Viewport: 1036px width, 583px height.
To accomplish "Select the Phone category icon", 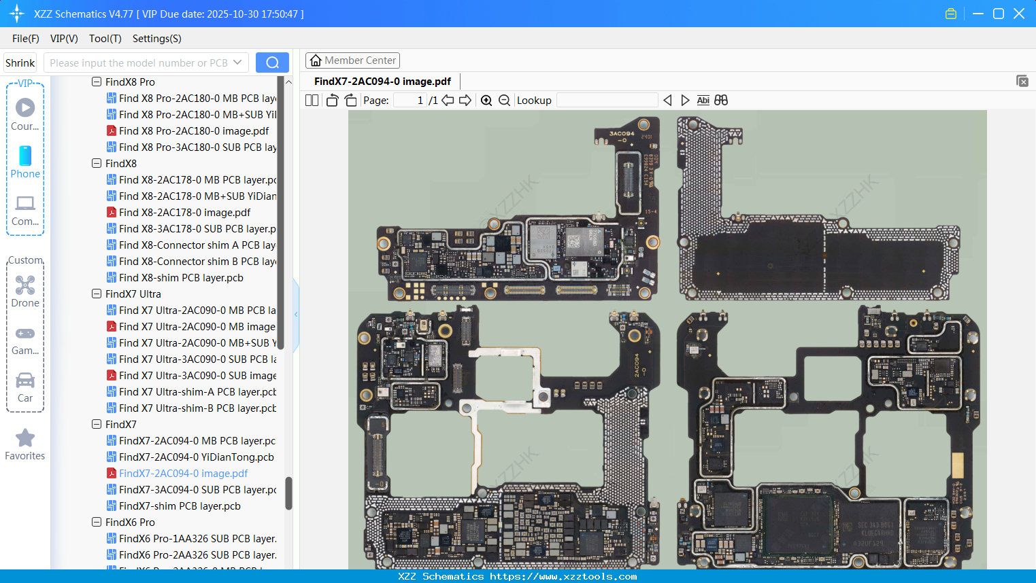I will (25, 162).
